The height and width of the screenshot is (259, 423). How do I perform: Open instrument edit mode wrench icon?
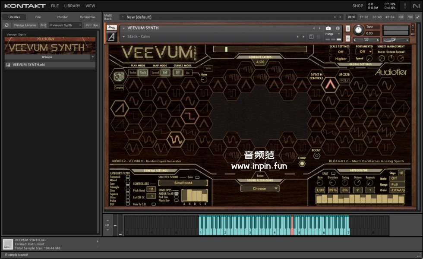click(x=112, y=28)
